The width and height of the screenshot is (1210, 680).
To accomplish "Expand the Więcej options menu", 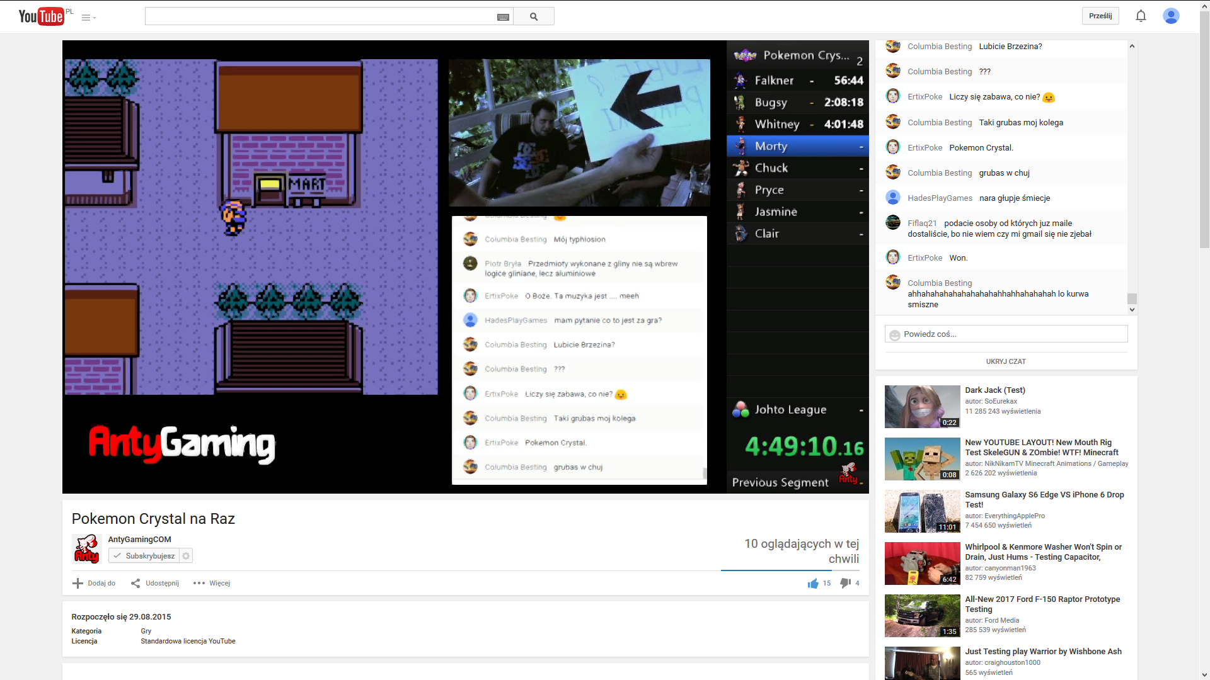I will (212, 583).
